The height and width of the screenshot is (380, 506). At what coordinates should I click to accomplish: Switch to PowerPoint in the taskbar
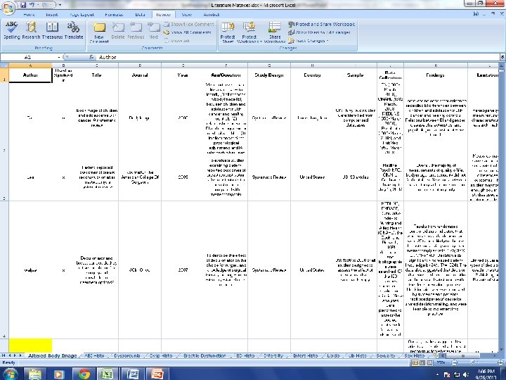[157, 374]
